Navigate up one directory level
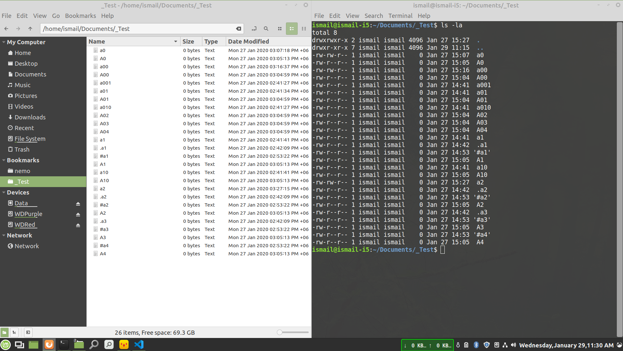This screenshot has width=623, height=351. (x=30, y=29)
